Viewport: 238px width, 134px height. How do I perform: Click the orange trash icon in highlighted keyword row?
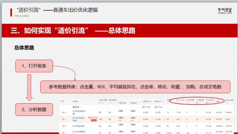pos(96,118)
